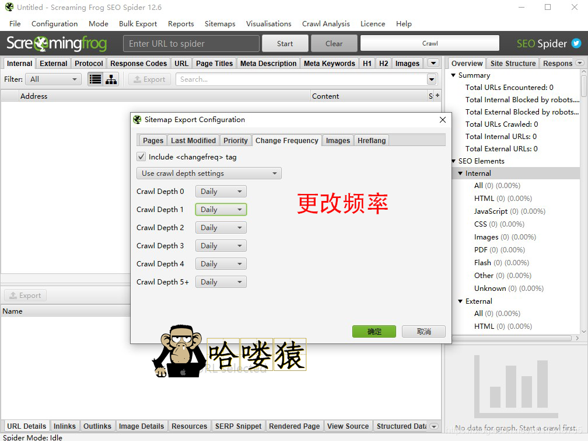Open the right panel tabs overflow arrow

[x=580, y=63]
